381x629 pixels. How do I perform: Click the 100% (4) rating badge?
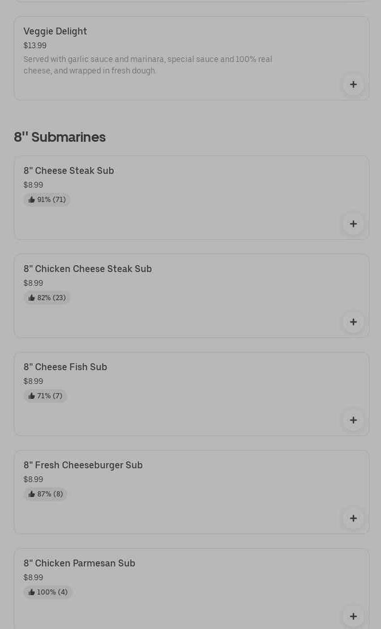[x=48, y=592]
